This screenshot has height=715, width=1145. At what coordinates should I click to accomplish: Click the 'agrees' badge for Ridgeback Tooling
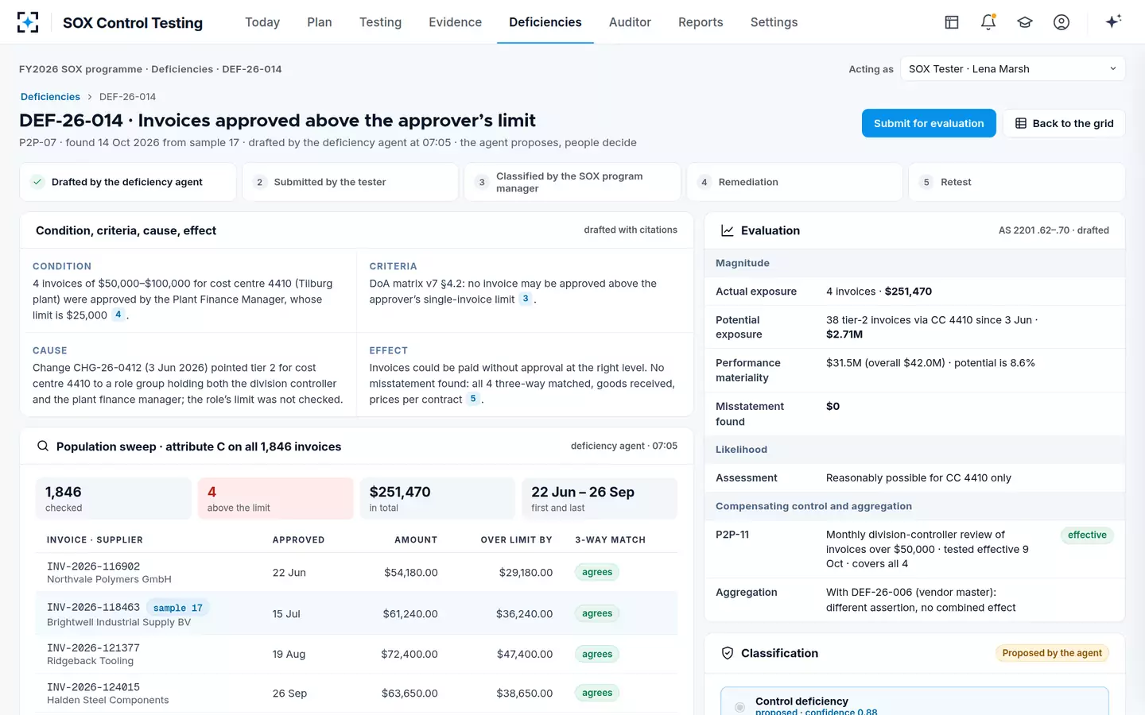(597, 654)
